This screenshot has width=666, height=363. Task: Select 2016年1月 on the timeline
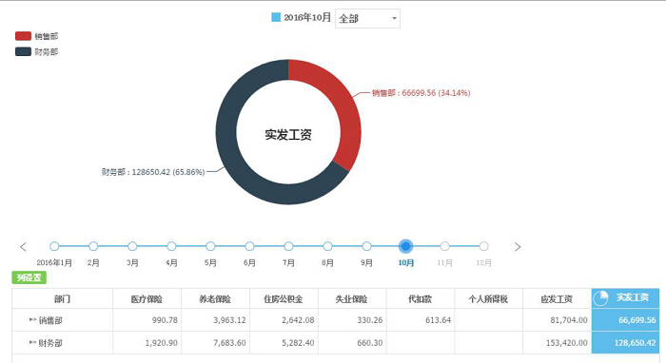54,246
